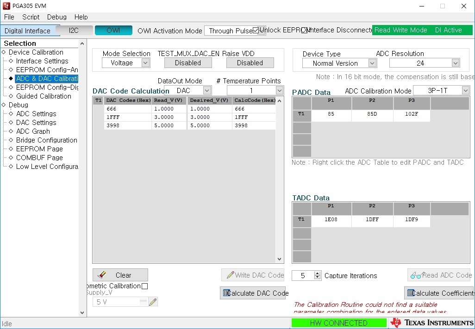Select the OWI interface toggle
This screenshot has height=329, width=475.
(113, 30)
